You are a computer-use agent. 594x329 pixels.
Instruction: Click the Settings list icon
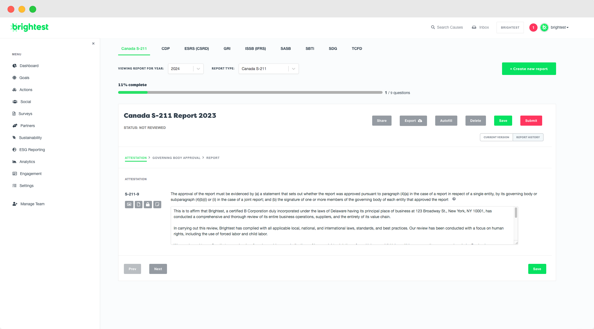14,186
